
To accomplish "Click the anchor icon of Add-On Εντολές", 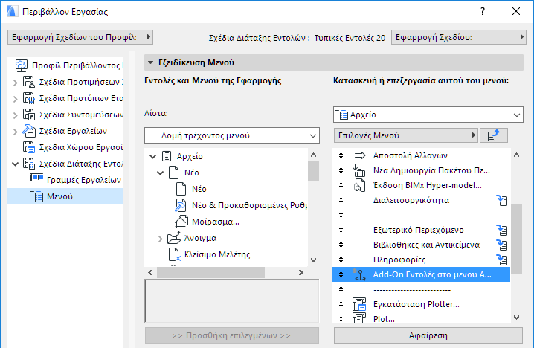I will (x=361, y=274).
